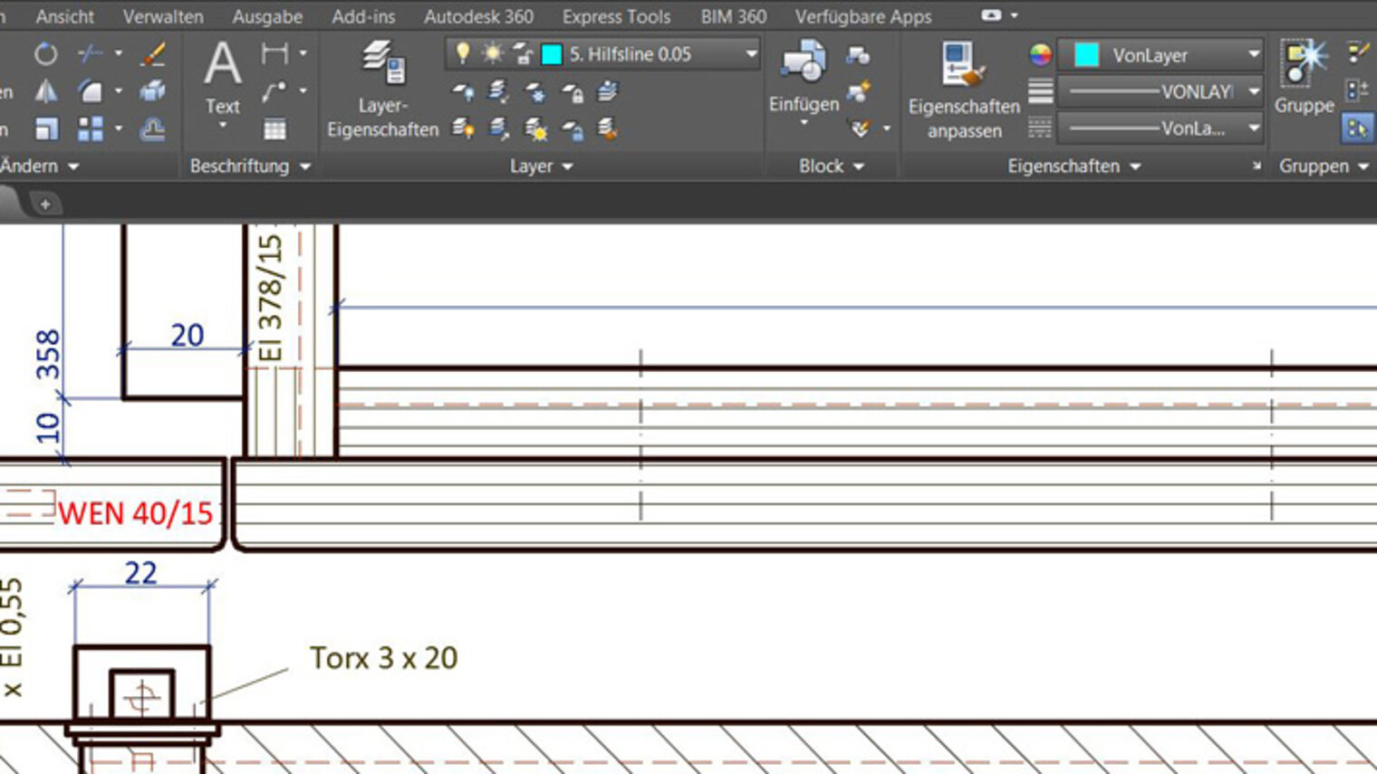
Task: Expand the Beschriftung panel title
Action: (250, 167)
